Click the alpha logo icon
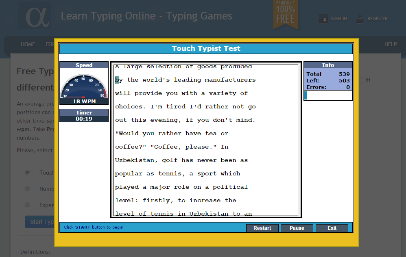Screen dimensions: 406x257 click(x=35, y=16)
